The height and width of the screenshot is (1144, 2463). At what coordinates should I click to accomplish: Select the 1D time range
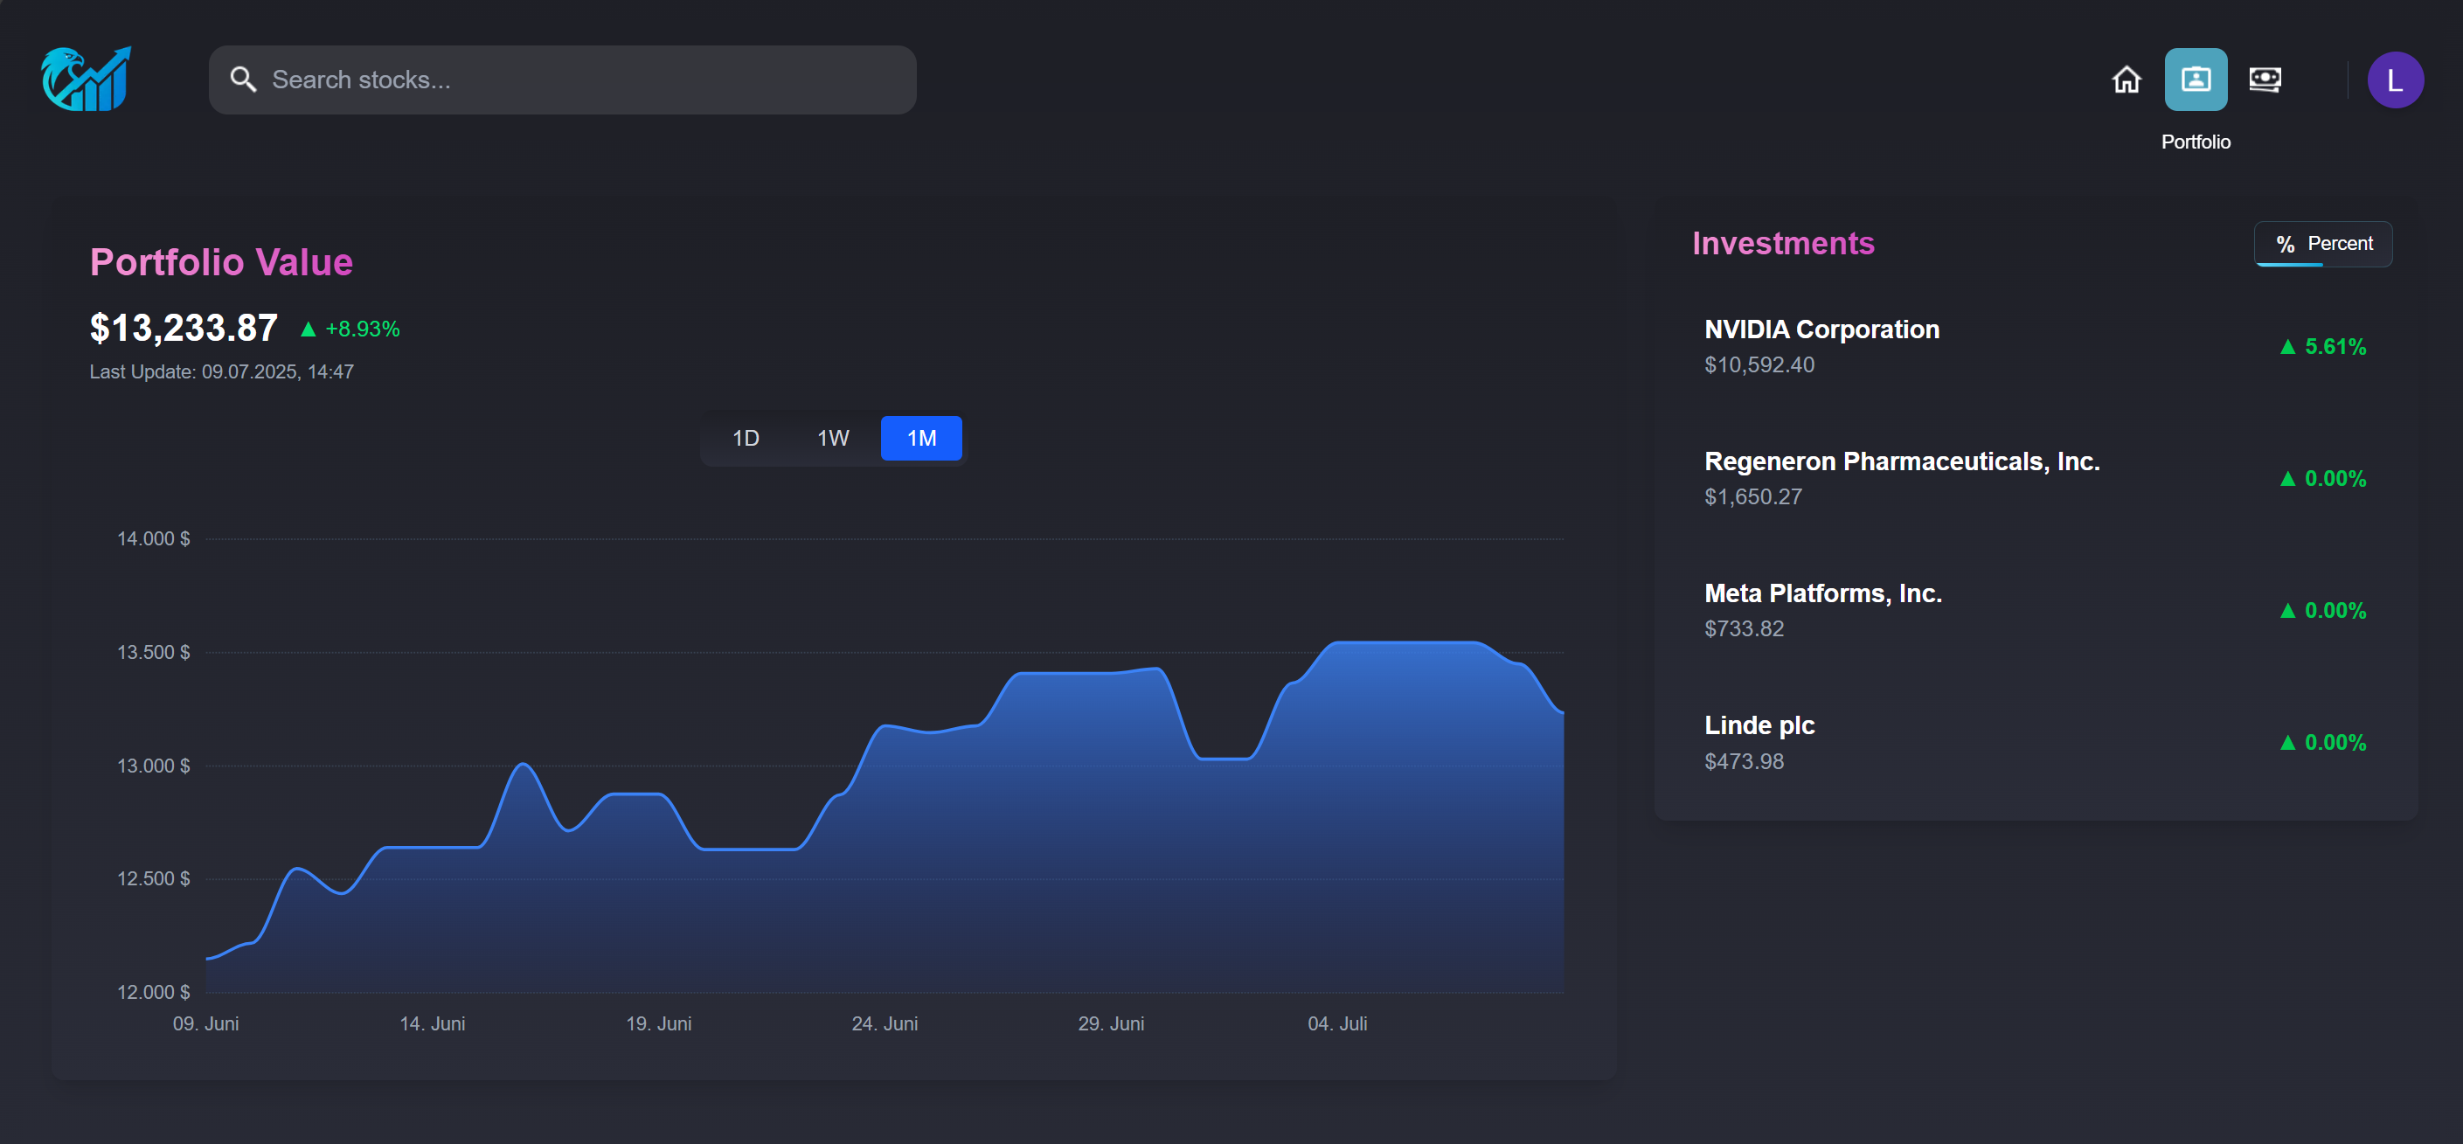click(x=746, y=438)
